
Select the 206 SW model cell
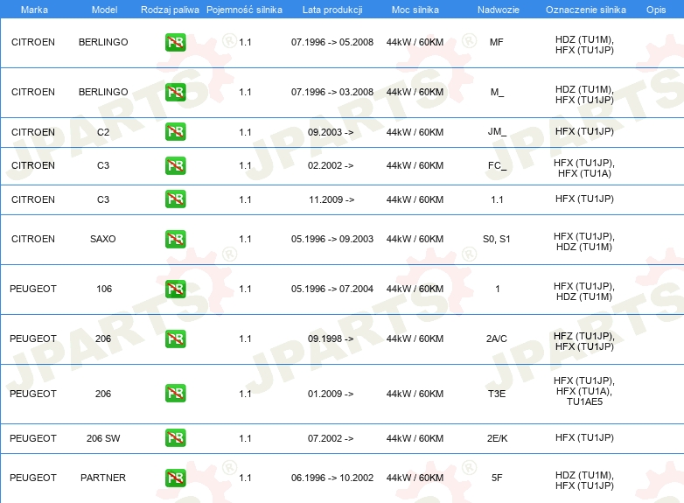coord(103,438)
